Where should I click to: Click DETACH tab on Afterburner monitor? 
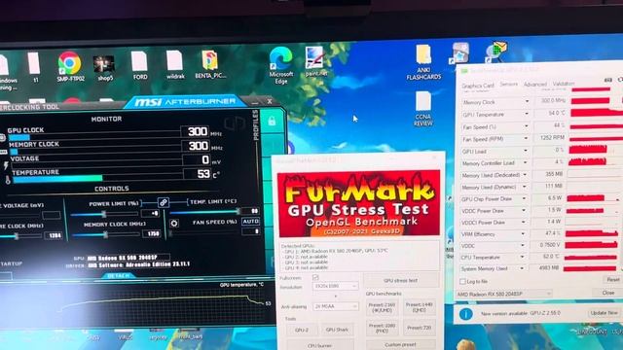pyautogui.click(x=118, y=275)
